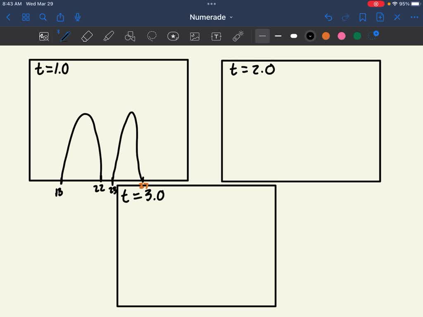Open the more options menu

point(415,17)
